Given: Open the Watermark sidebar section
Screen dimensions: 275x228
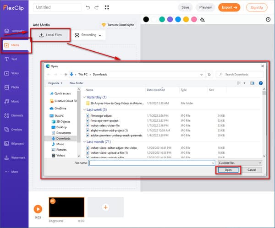Looking at the screenshot, I should [x=15, y=157].
